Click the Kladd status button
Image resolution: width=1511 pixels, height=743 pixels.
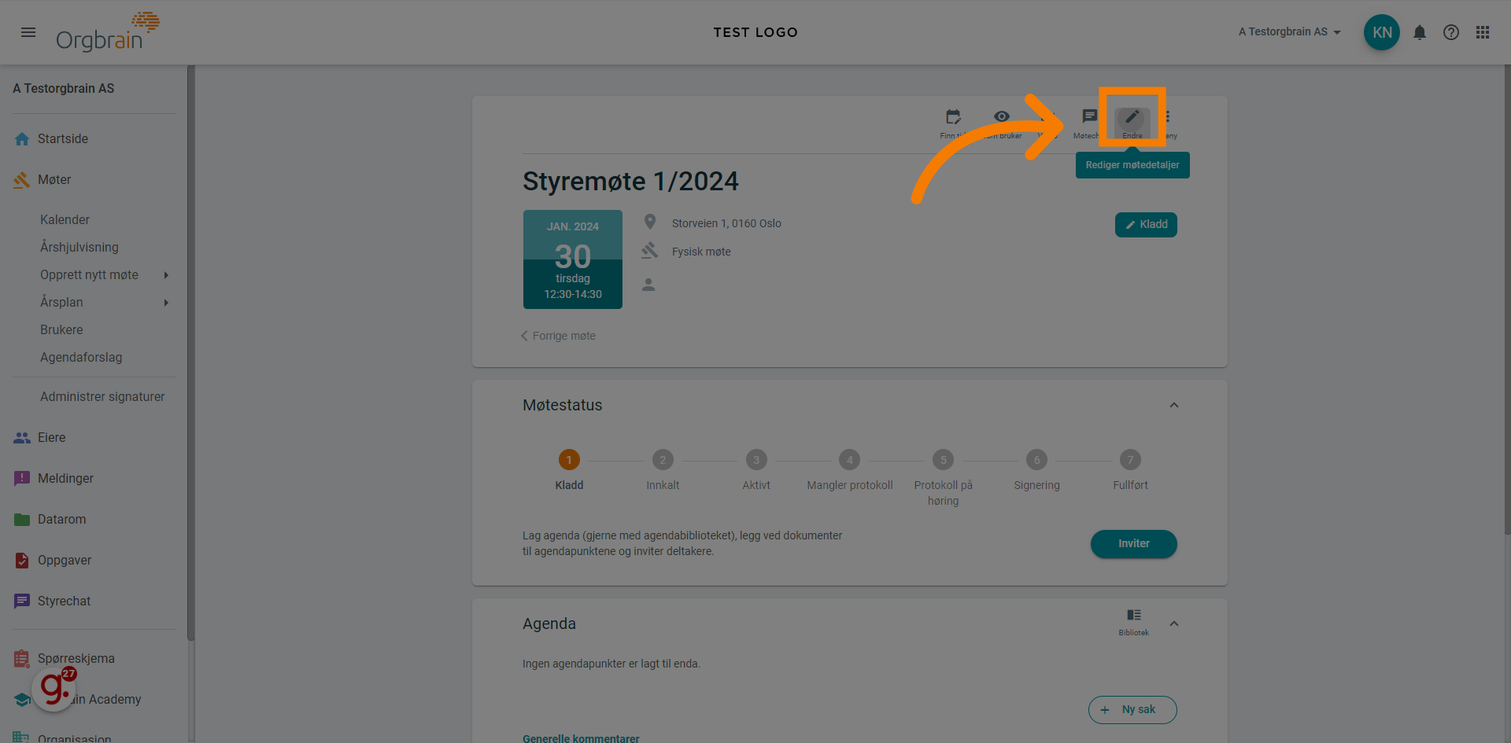(x=1146, y=225)
